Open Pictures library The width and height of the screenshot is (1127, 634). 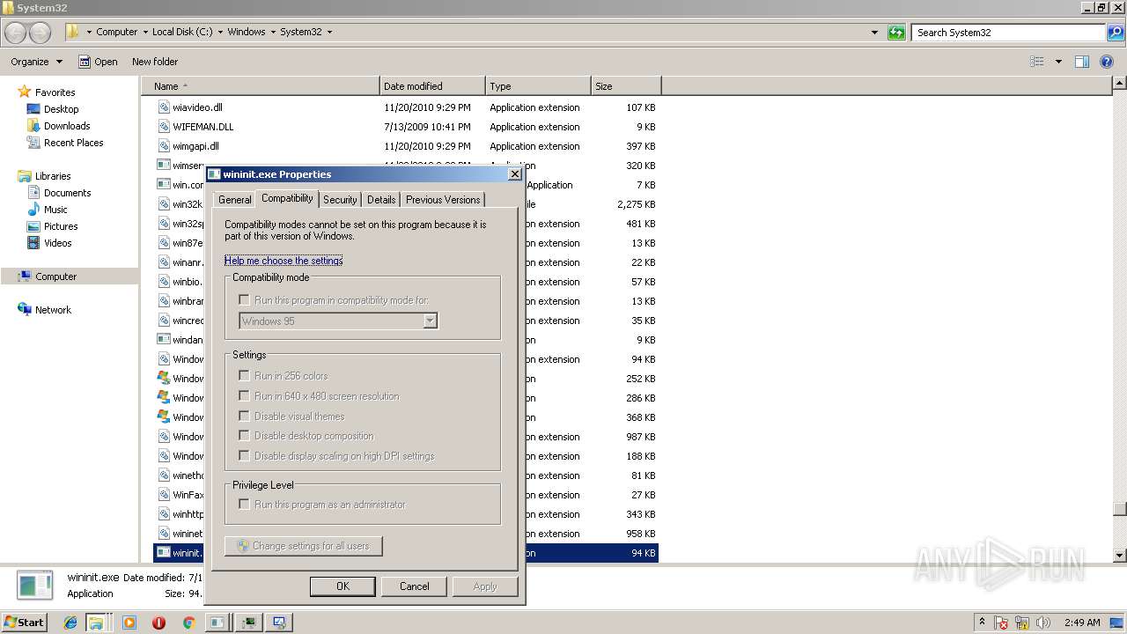[x=61, y=226]
